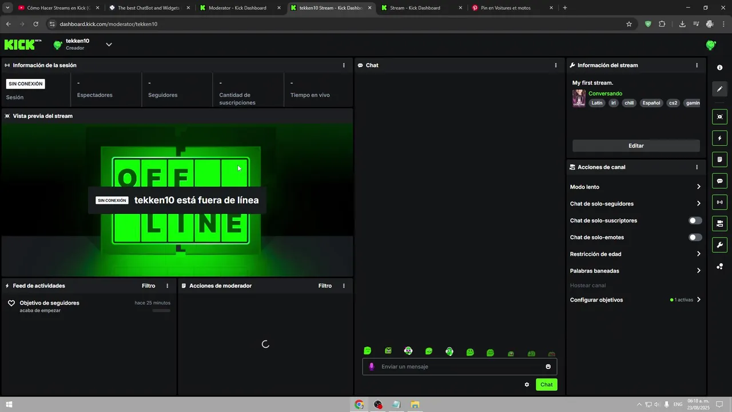Click the pencil edit layout icon
The height and width of the screenshot is (412, 732).
click(x=719, y=89)
